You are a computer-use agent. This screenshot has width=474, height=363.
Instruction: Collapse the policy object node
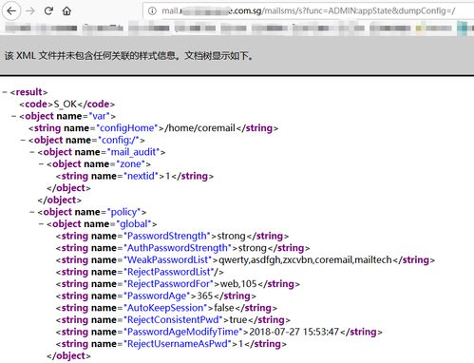click(x=32, y=212)
